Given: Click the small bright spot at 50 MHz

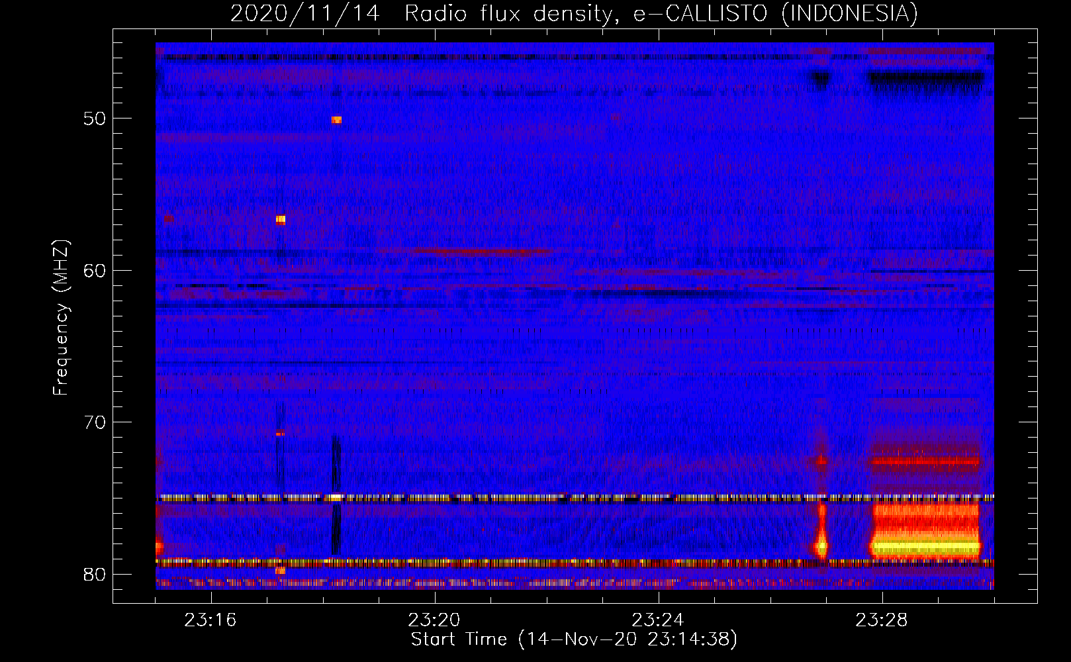Looking at the screenshot, I should [336, 120].
